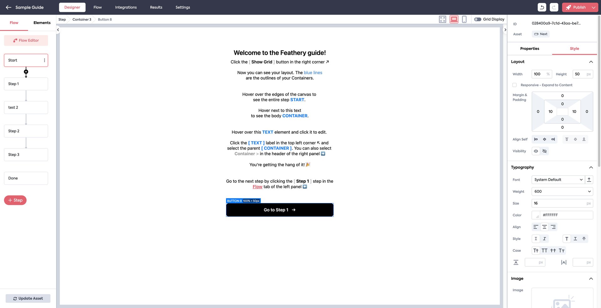Upload a custom font
601x308 pixels.
(589, 180)
